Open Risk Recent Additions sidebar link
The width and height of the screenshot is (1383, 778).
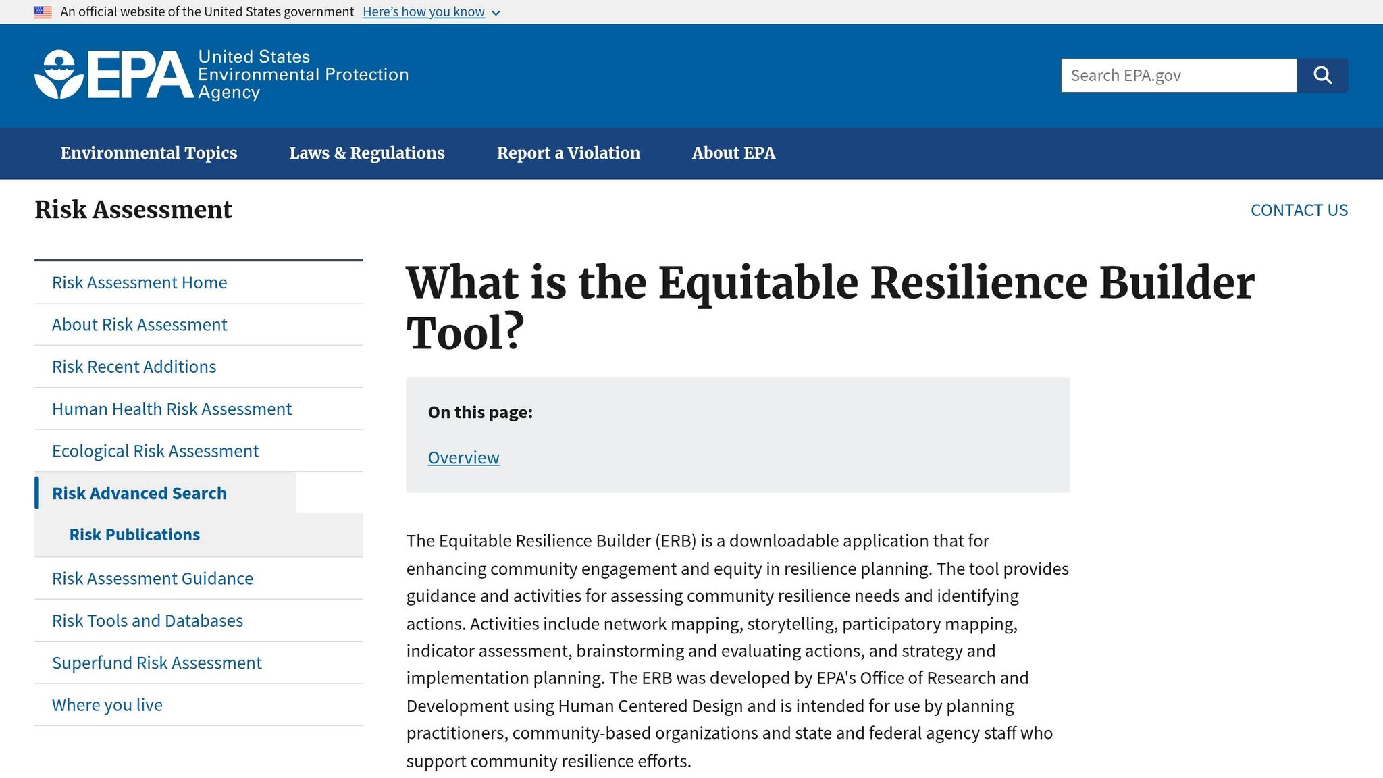[x=199, y=367]
